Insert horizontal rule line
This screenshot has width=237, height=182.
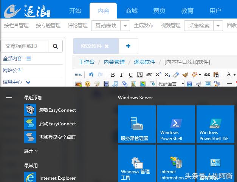click(x=229, y=83)
